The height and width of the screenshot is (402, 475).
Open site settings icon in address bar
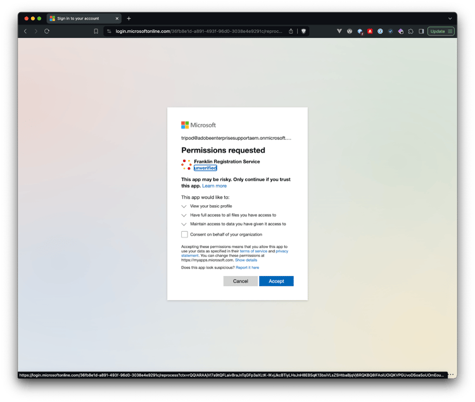(x=109, y=31)
